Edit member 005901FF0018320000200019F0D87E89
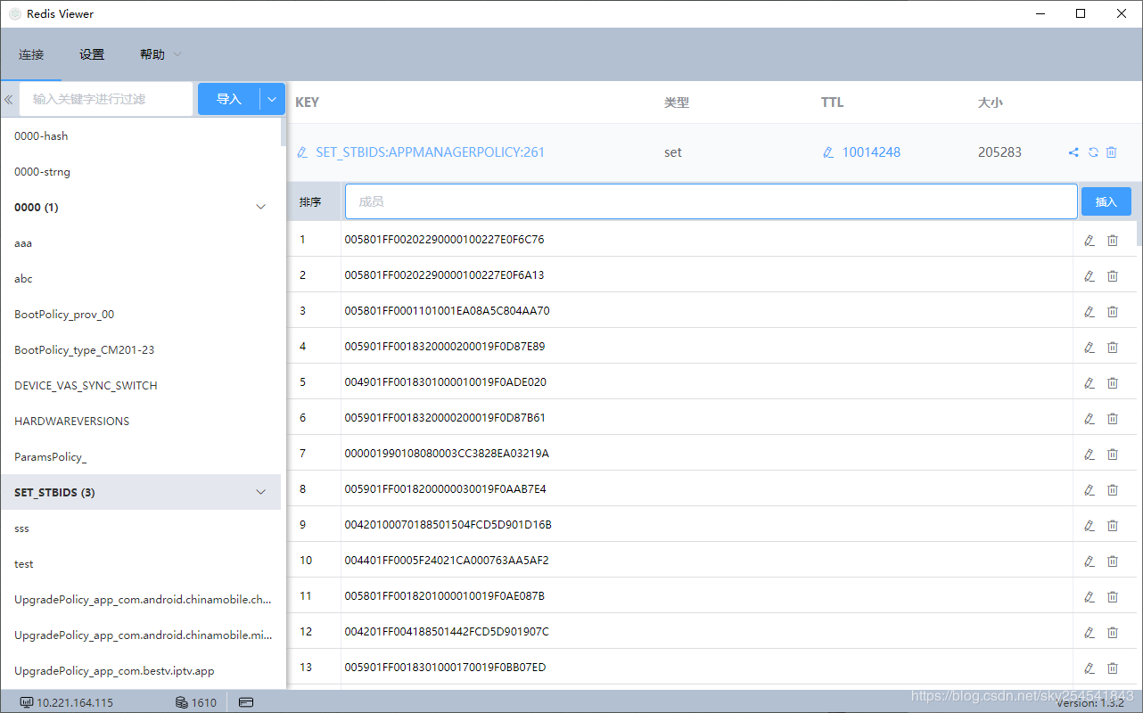Image resolution: width=1143 pixels, height=713 pixels. click(1089, 347)
